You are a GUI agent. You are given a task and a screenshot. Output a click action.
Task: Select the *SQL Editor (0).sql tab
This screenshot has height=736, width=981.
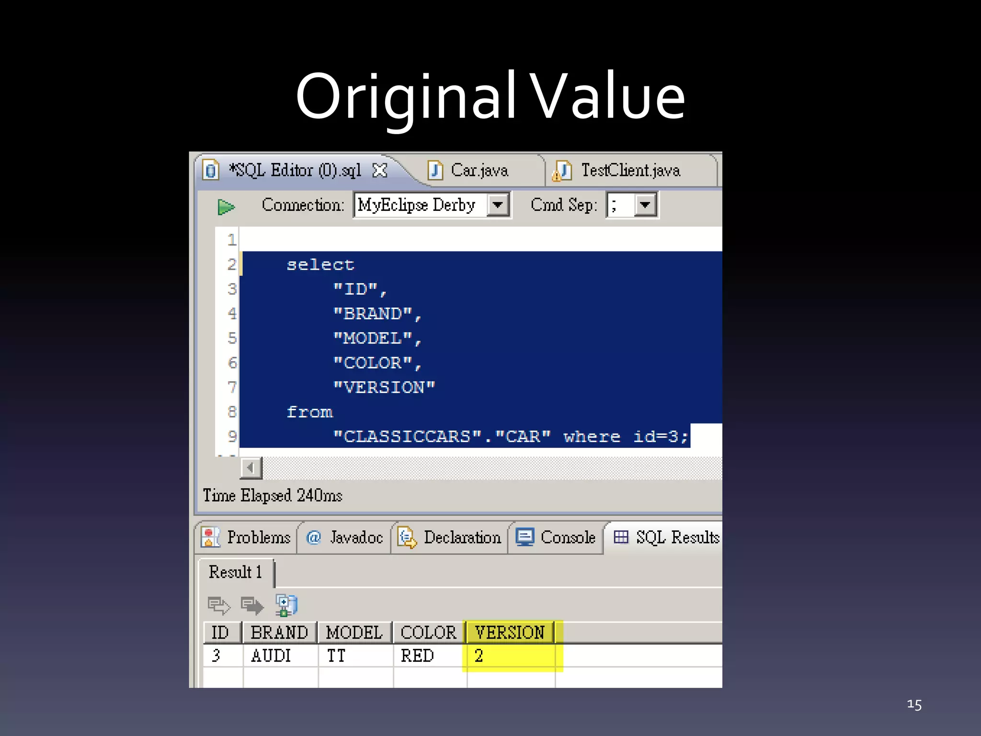[295, 171]
